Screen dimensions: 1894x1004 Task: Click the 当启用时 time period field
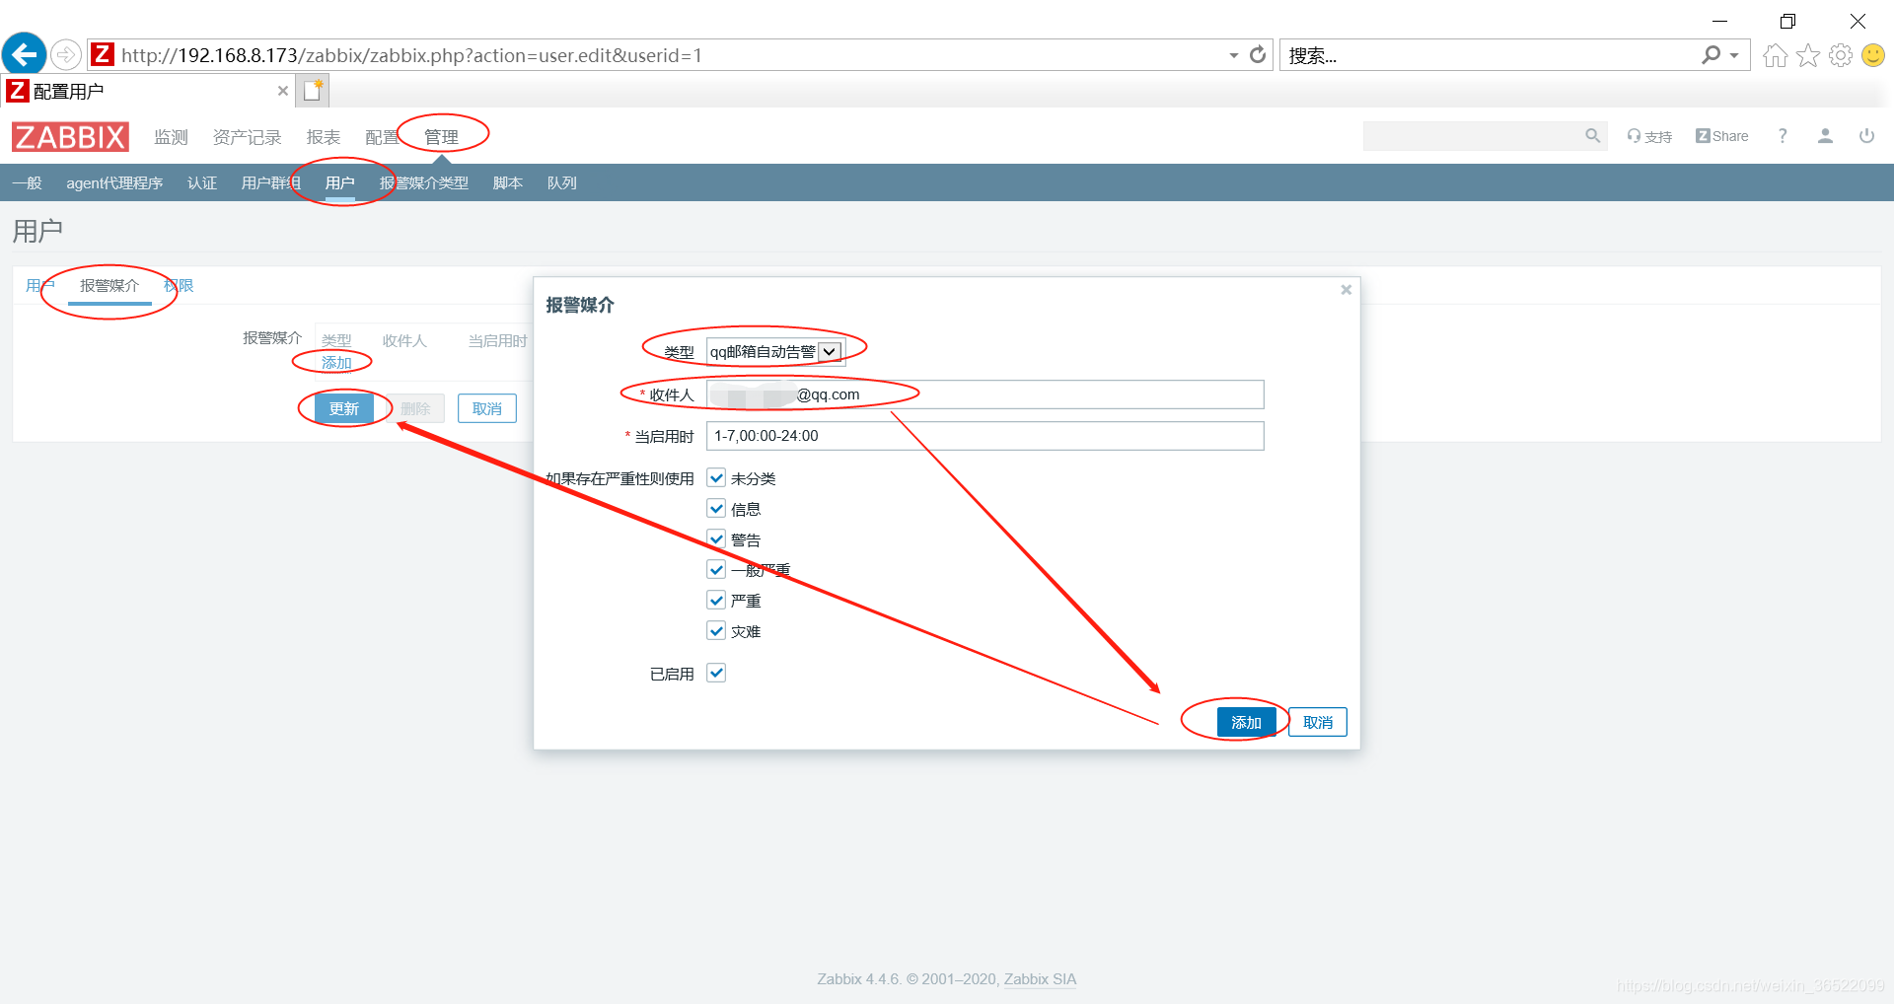click(x=984, y=436)
